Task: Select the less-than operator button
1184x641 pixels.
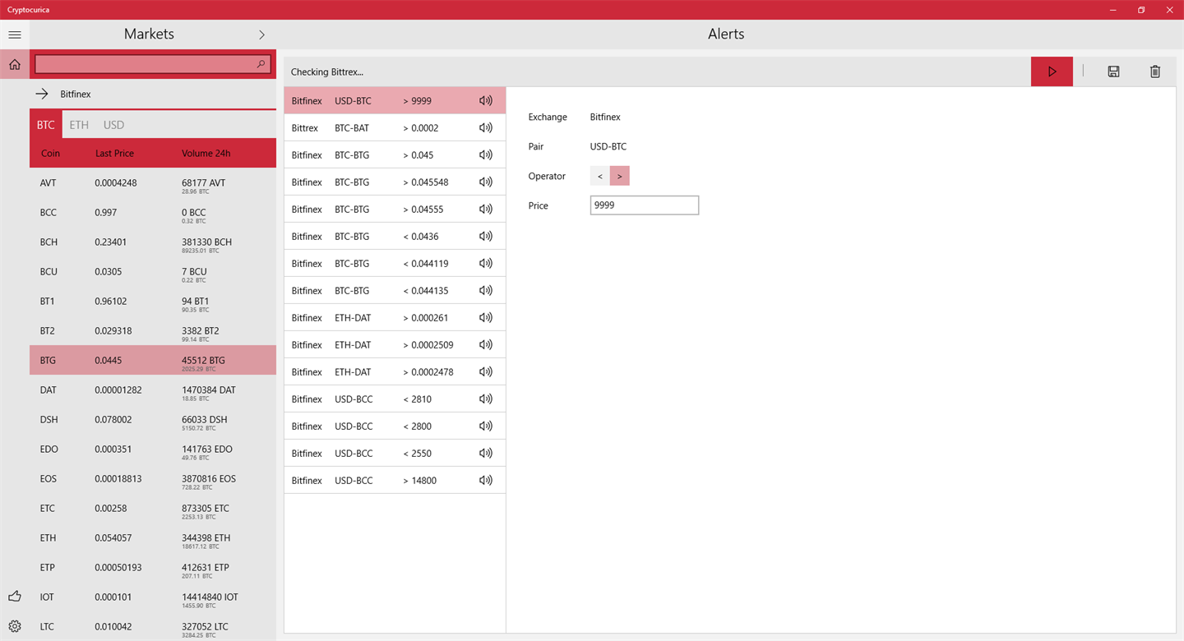Action: (x=600, y=176)
